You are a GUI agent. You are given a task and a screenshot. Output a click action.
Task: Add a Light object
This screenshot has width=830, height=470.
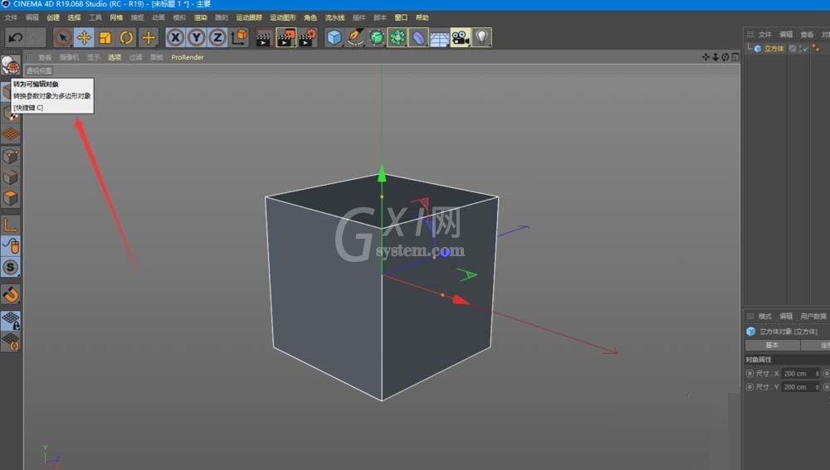481,37
